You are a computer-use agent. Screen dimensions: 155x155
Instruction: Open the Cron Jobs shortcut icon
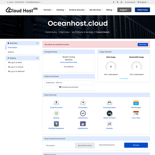click(136, 113)
